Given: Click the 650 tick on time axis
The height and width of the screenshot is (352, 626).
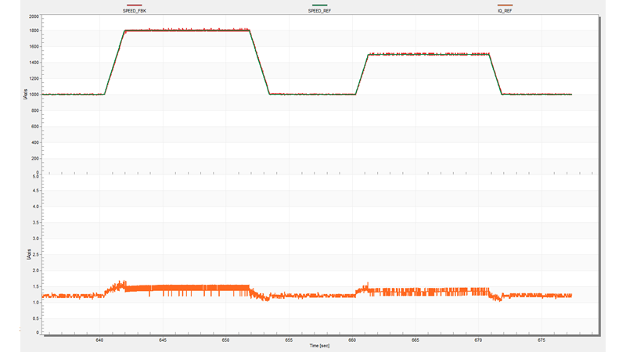Looking at the screenshot, I should [x=225, y=340].
